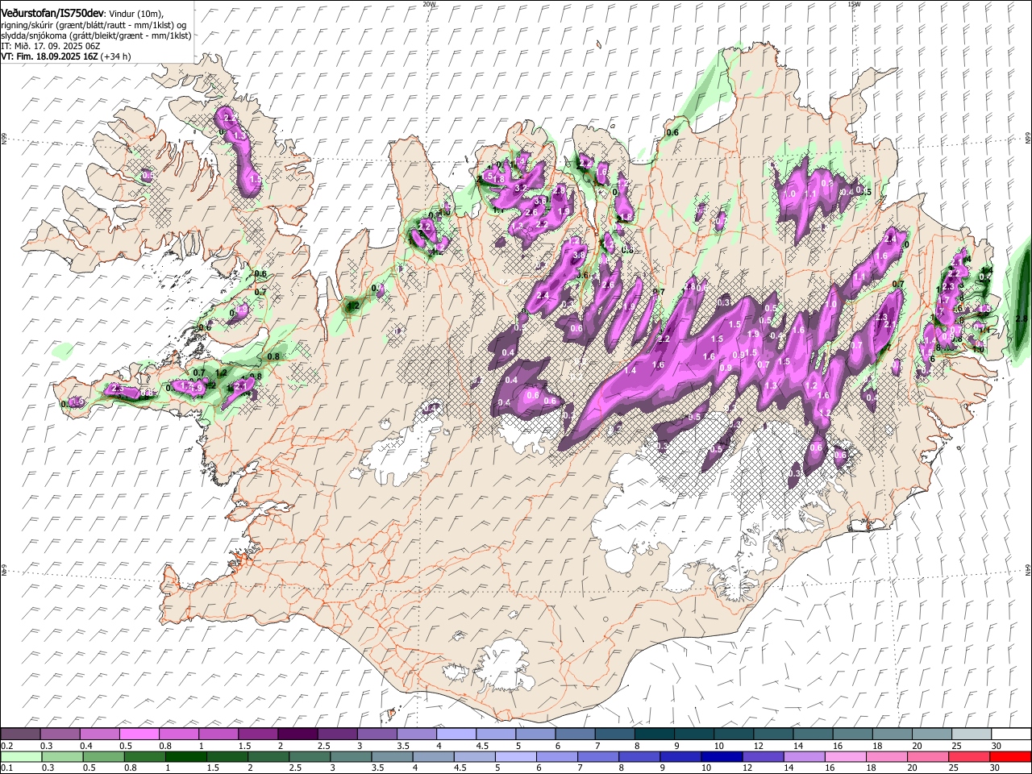
Task: Pick the pale lavender 4 swatch, upper legend row
Action: point(456,734)
